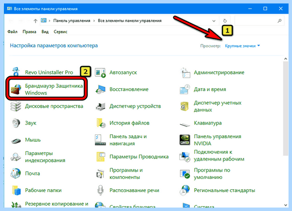The width and height of the screenshot is (292, 211).
Task: Go up one level with the up arrow
Action: (x=36, y=21)
